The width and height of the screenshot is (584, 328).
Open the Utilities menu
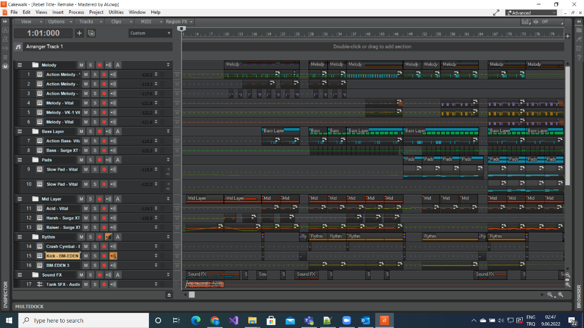[116, 12]
